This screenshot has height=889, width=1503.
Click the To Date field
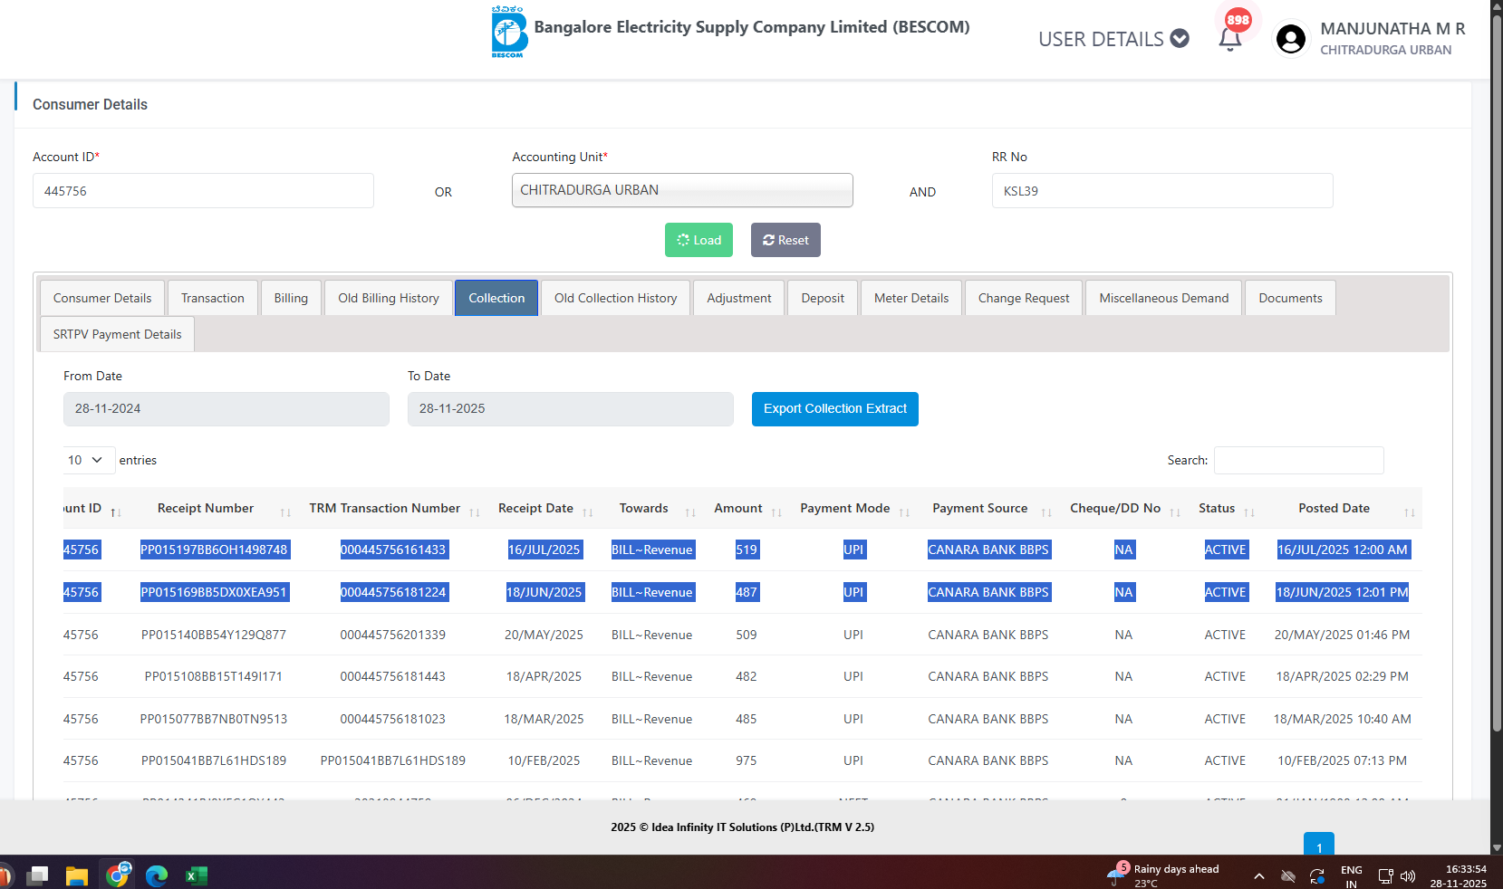coord(571,409)
